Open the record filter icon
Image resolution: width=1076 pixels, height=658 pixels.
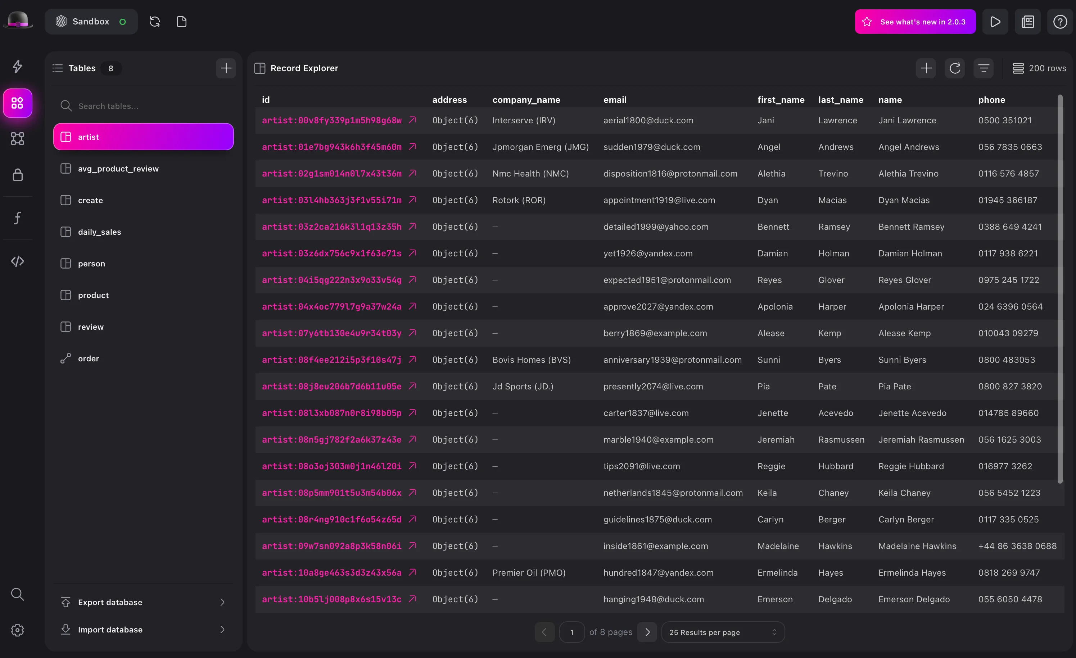(984, 68)
